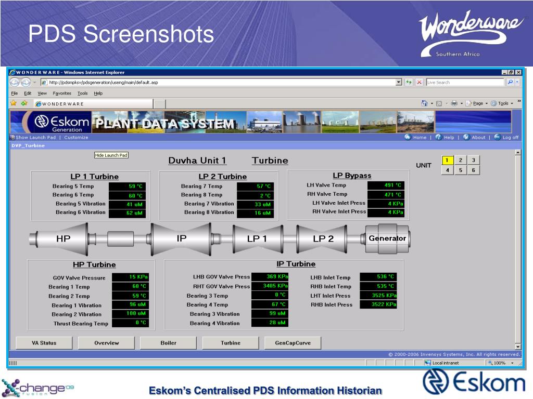Click the scrollbar up arrow
Viewport: 533px width, 399px height.
(518, 153)
